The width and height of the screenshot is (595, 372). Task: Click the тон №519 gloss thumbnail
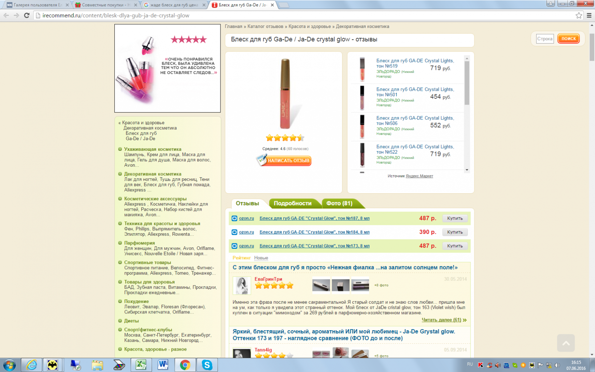pos(362,69)
